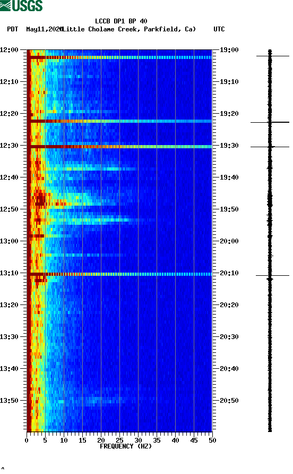This screenshot has height=474, width=293.
Task: Click the 13:30 PDT time label
Action: (x=10, y=337)
